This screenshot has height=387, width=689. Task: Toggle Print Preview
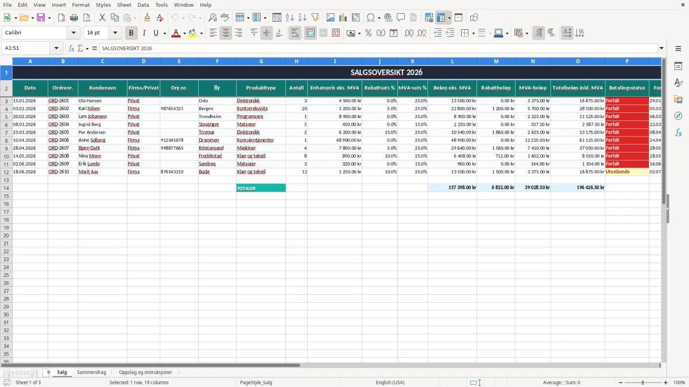click(x=87, y=18)
